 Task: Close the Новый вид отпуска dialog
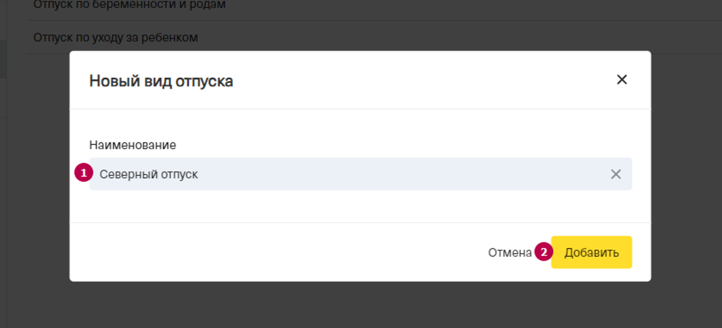[x=621, y=80]
